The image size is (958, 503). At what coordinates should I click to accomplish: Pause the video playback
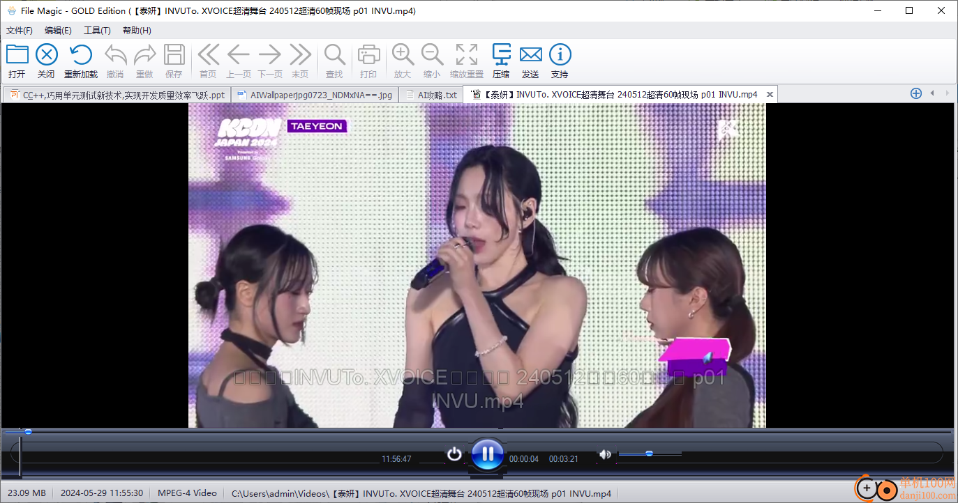[488, 455]
